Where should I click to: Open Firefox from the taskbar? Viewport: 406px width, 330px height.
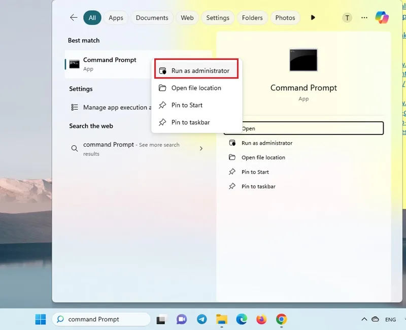pyautogui.click(x=261, y=319)
